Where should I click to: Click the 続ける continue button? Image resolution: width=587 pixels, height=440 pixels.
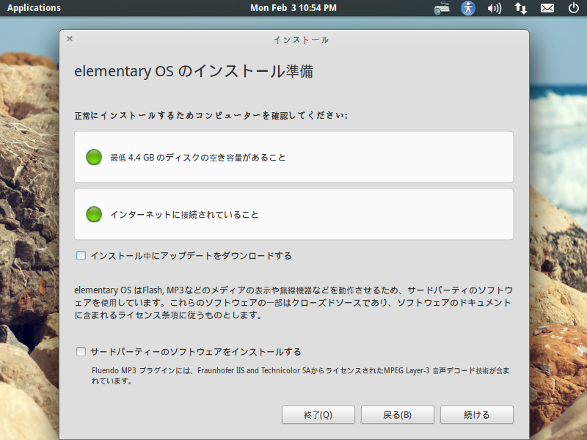pyautogui.click(x=477, y=415)
